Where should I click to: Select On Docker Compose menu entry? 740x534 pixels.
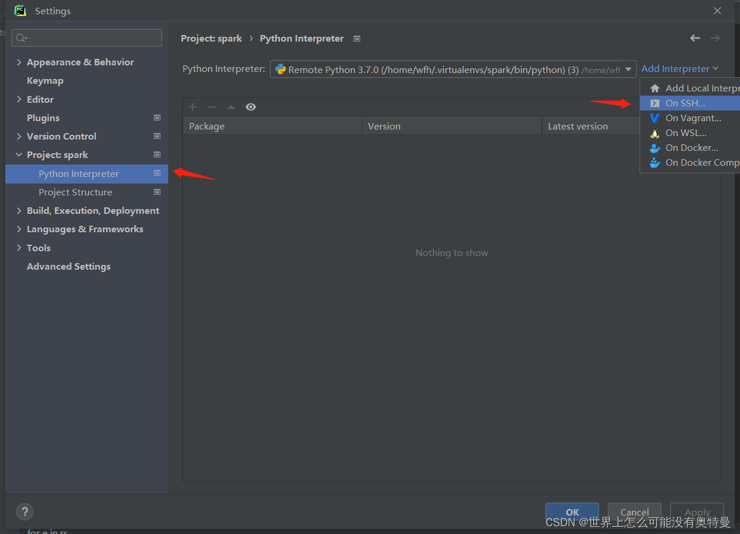point(690,162)
